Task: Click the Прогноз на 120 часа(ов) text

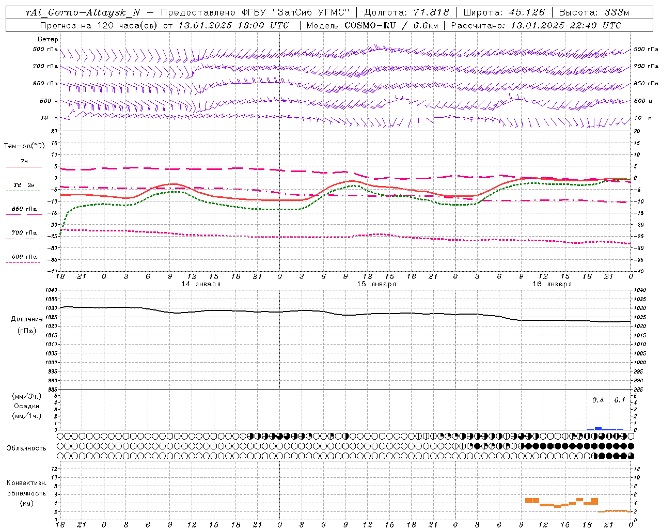Action: 99,25
